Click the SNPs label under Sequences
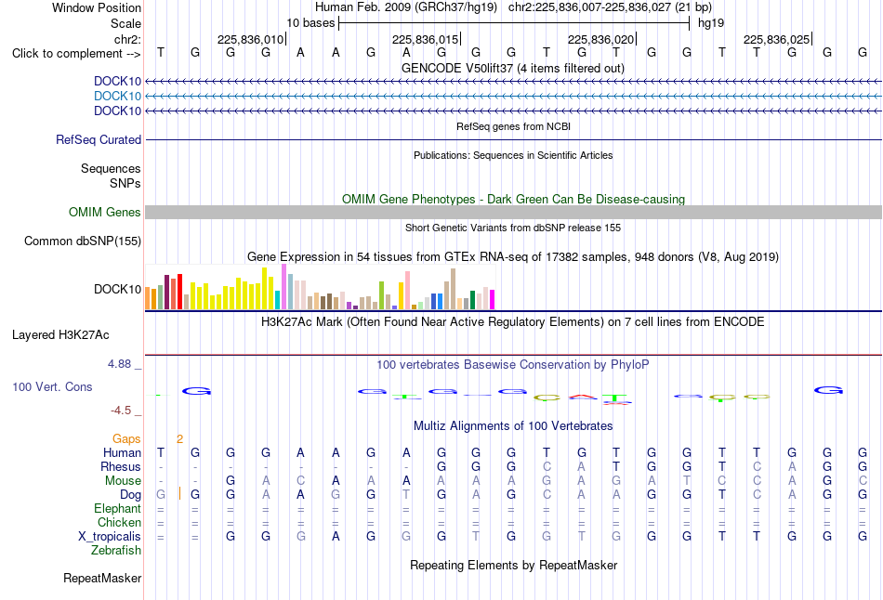This screenshot has width=883, height=600. point(125,183)
